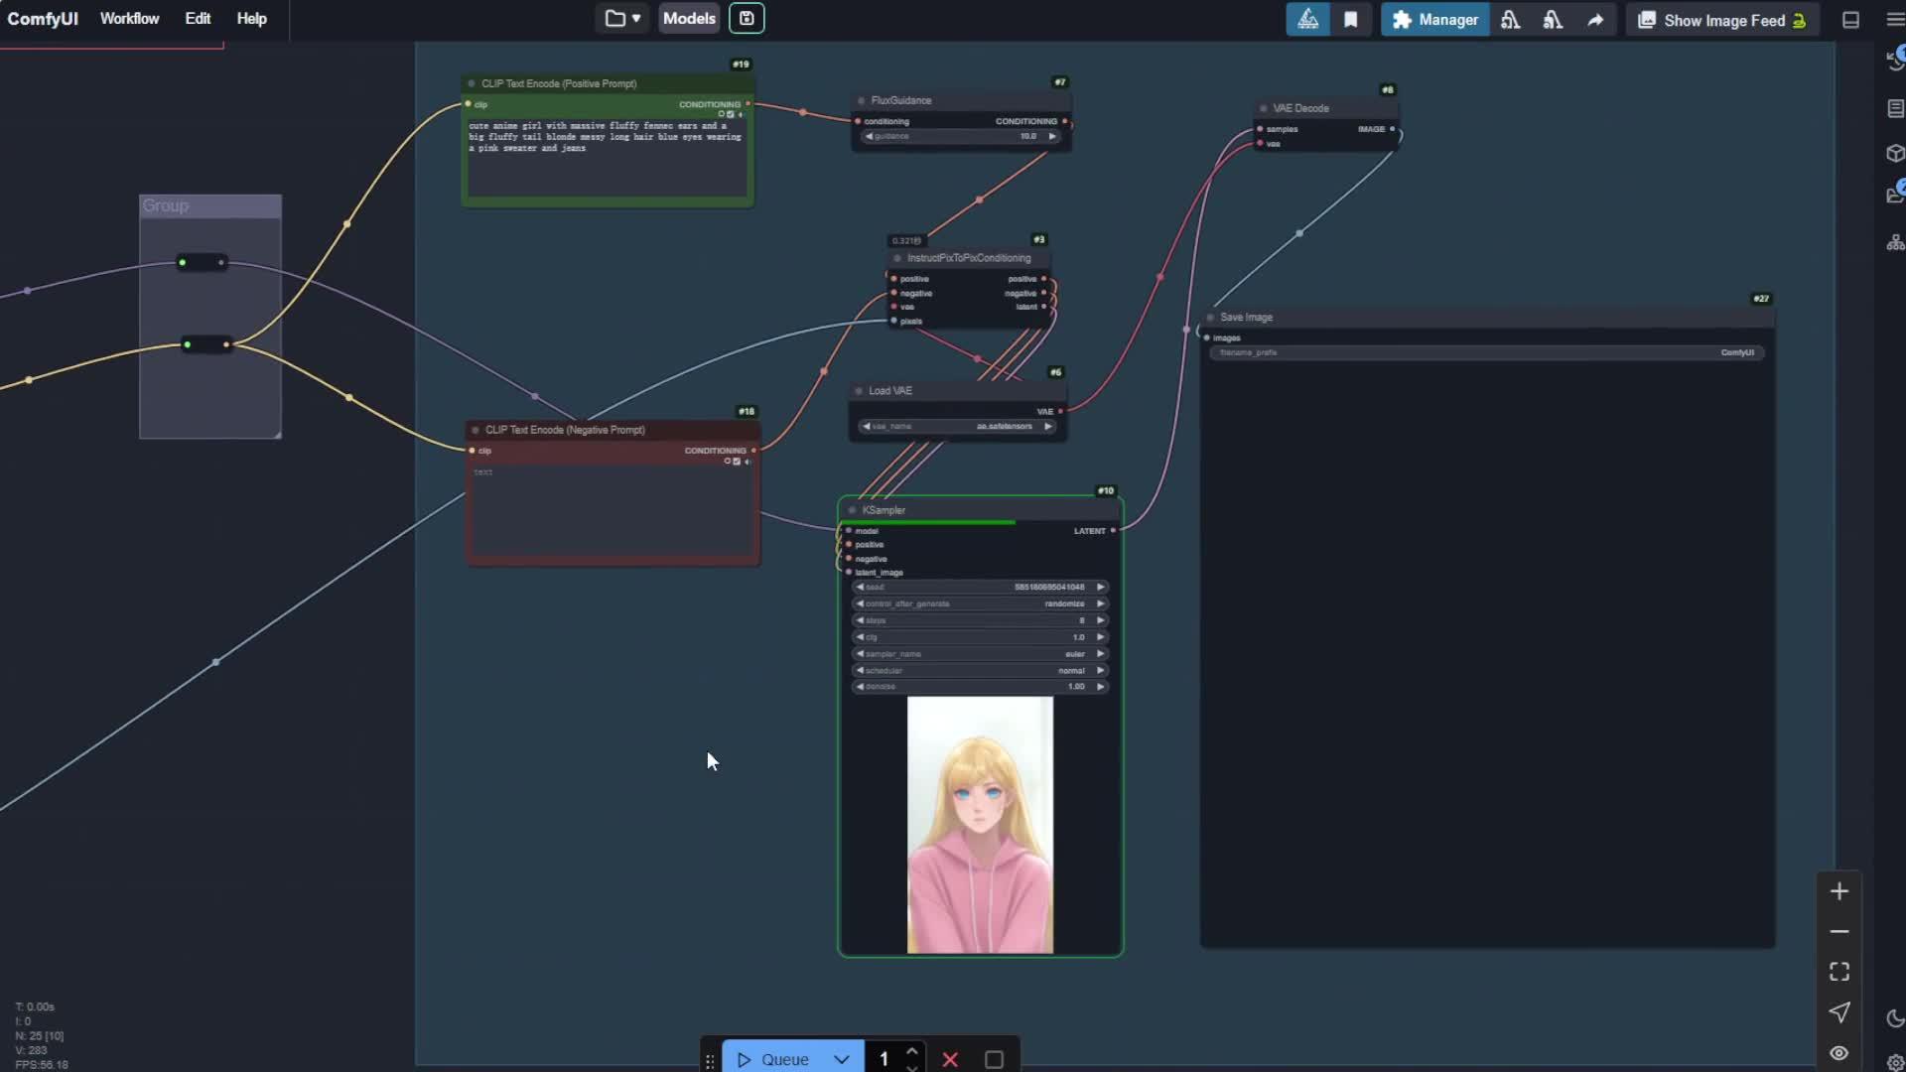Open the Queue options dropdown chevron
Viewport: 1906px width, 1072px height.
[x=841, y=1059]
